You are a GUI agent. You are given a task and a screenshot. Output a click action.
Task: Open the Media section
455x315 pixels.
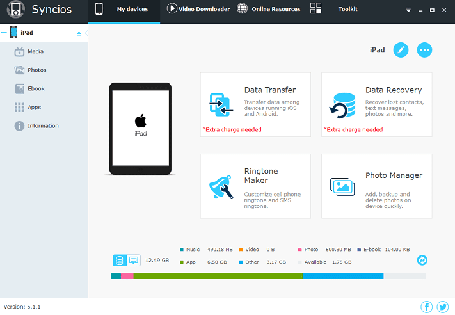[35, 51]
